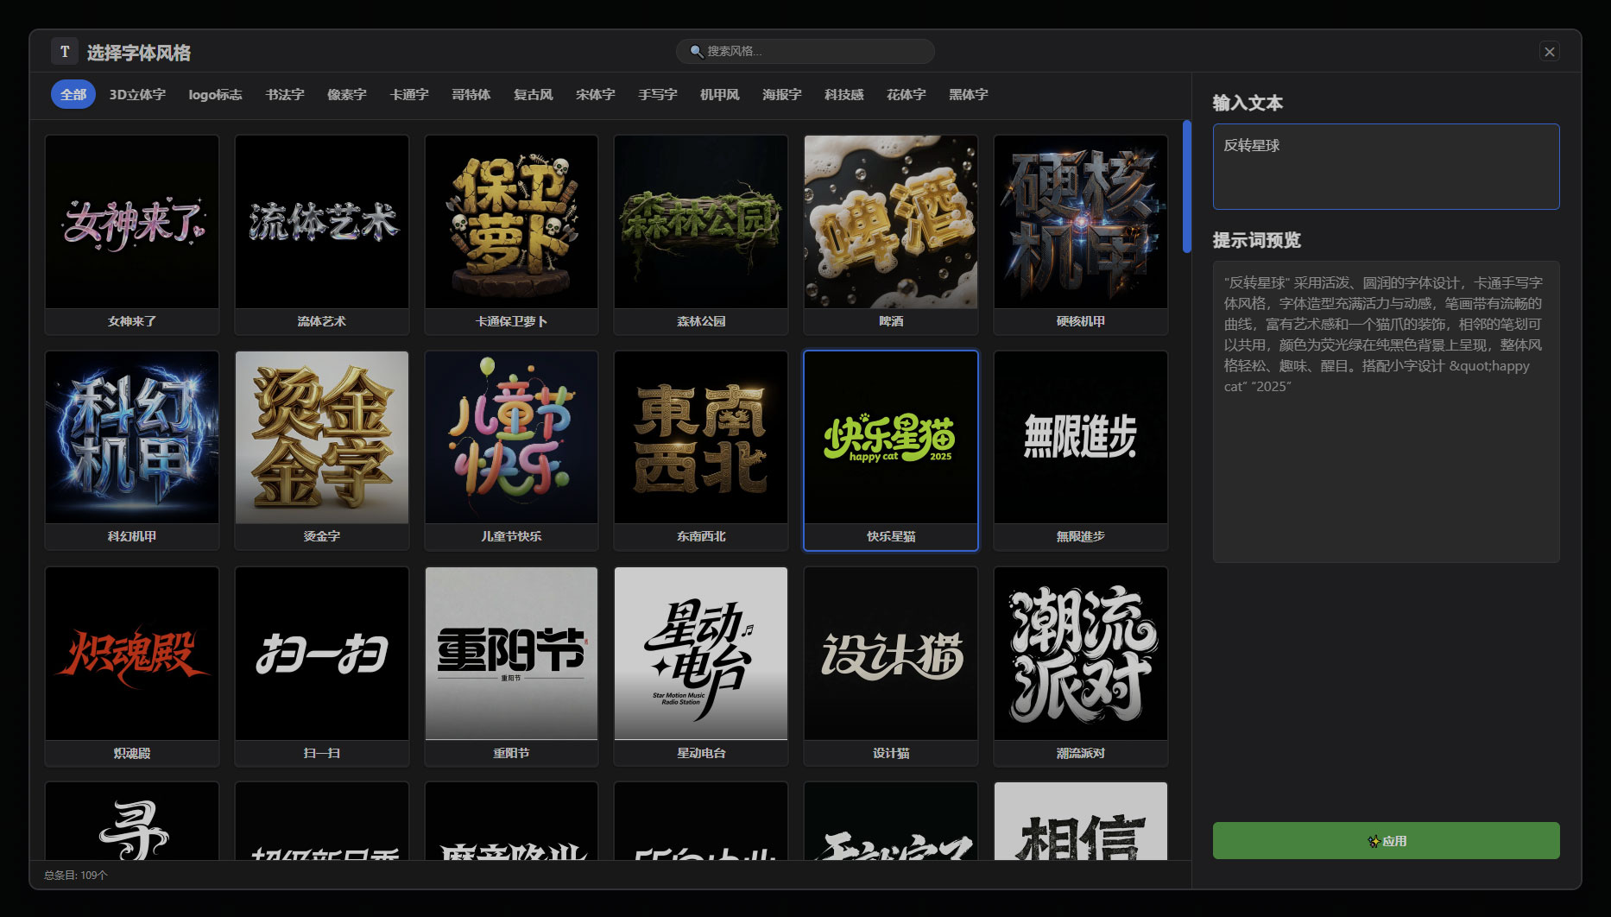1611x917 pixels.
Task: Click the style grid scrollbar handle
Action: pos(1187,187)
